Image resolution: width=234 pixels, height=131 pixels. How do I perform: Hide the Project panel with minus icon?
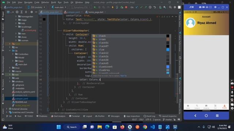click(x=36, y=12)
